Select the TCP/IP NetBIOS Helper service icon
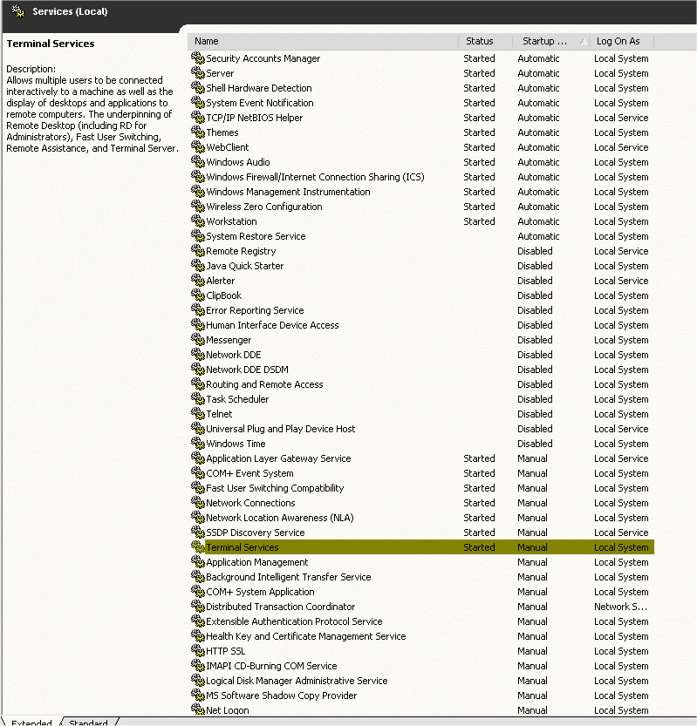Viewport: 697px width, 726px height. tap(198, 117)
